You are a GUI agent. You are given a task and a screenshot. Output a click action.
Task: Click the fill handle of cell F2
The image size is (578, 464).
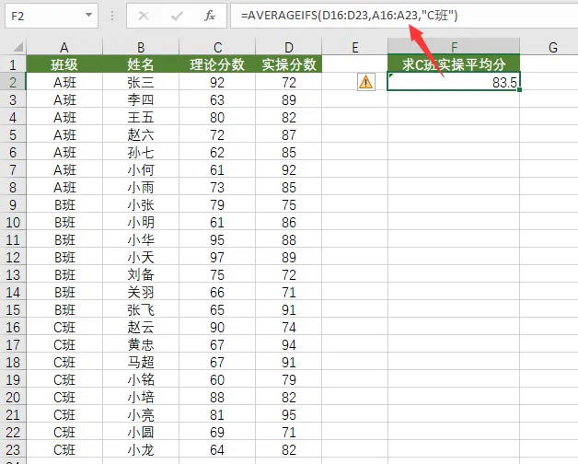tap(519, 89)
